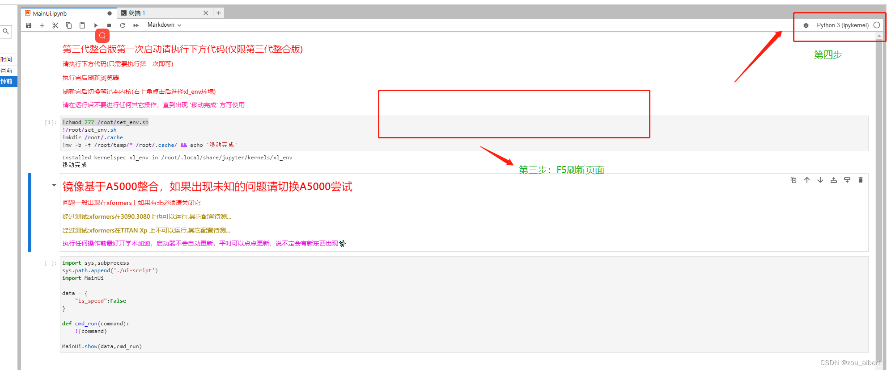This screenshot has height=370, width=887.
Task: Click the 经过测试:xformers在TITAN Xp line
Action: (x=146, y=230)
